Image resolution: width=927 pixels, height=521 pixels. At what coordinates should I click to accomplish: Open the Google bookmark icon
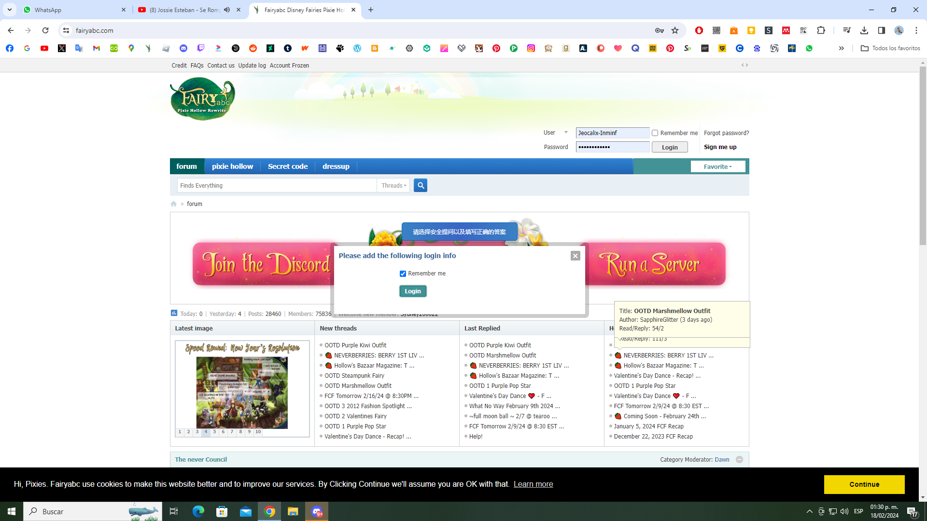pyautogui.click(x=27, y=48)
